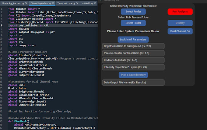Click 'import tkvideo' code line

[19, 29]
